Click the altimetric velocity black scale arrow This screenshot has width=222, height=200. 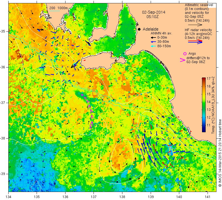[x=195, y=25]
